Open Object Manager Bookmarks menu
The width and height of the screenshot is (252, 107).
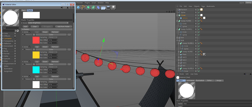coord(210,6)
